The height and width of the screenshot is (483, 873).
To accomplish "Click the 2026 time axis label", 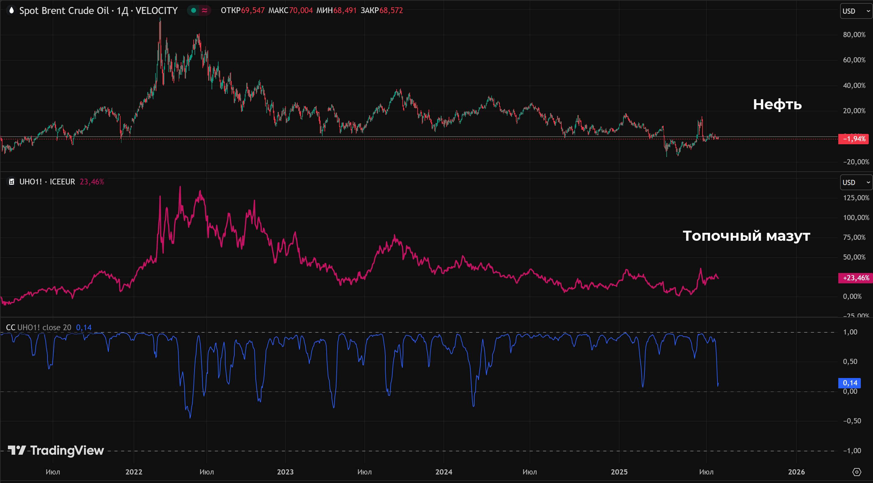I will [796, 472].
